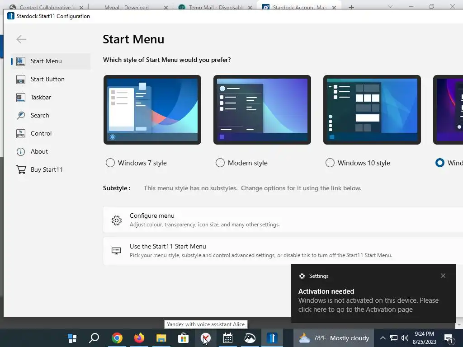
Task: Open the weather widget showing 78°F
Action: [334, 338]
